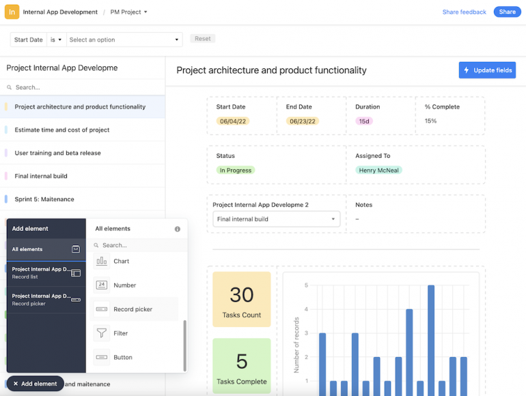Select the Number element icon
The width and height of the screenshot is (526, 396).
click(x=102, y=285)
